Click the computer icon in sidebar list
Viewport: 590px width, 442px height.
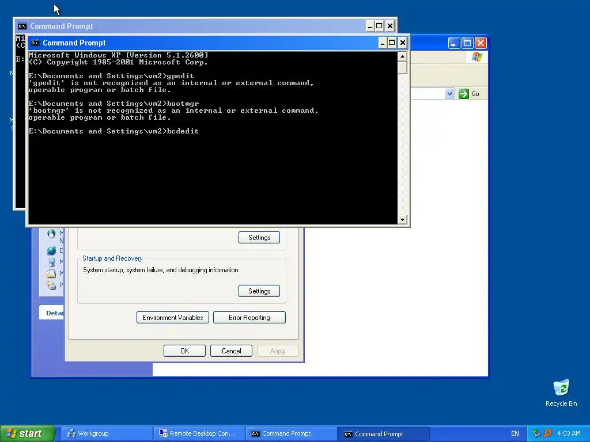tap(51, 262)
